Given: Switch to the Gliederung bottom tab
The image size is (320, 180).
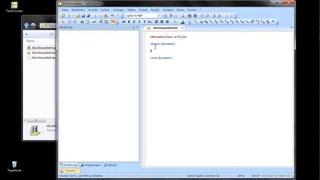Looking at the screenshot, I should (68, 165).
